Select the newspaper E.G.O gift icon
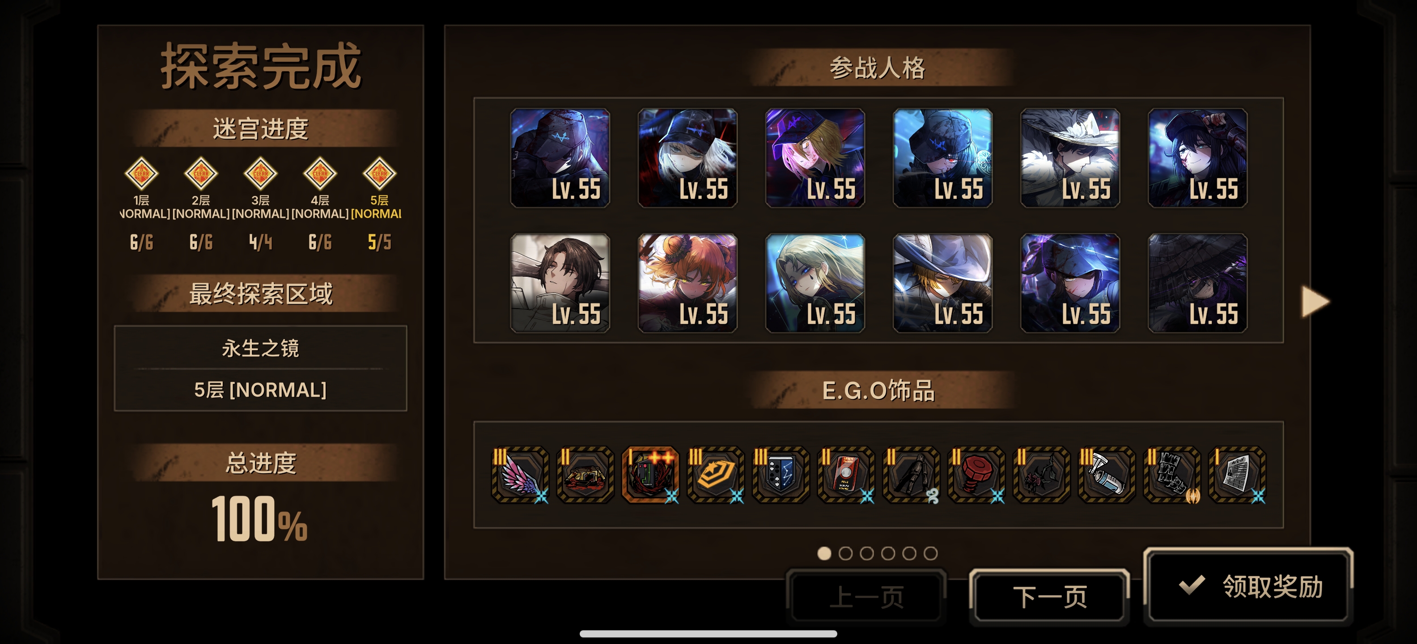 pyautogui.click(x=1238, y=475)
